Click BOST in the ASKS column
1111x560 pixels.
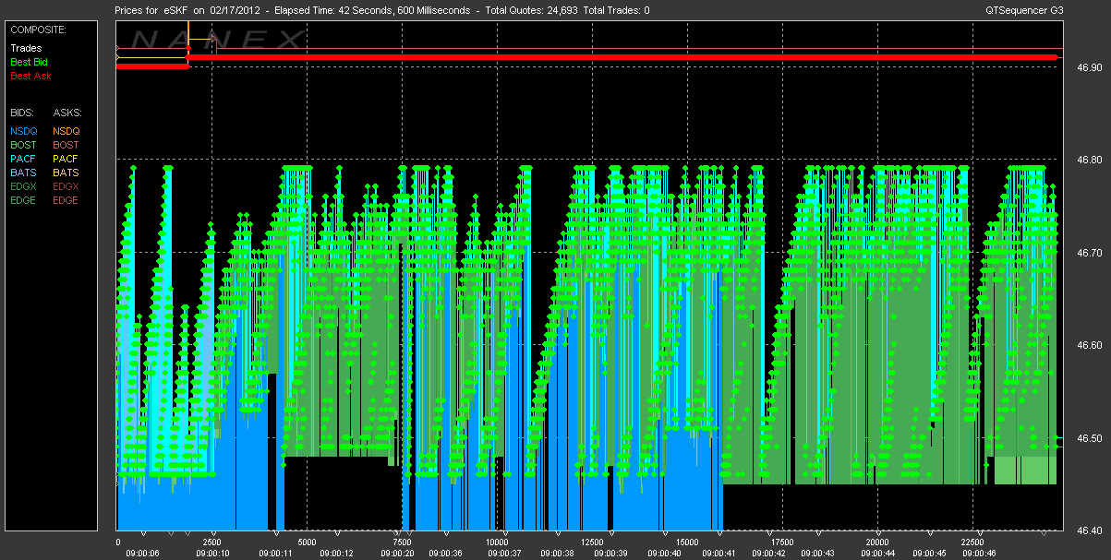(66, 145)
